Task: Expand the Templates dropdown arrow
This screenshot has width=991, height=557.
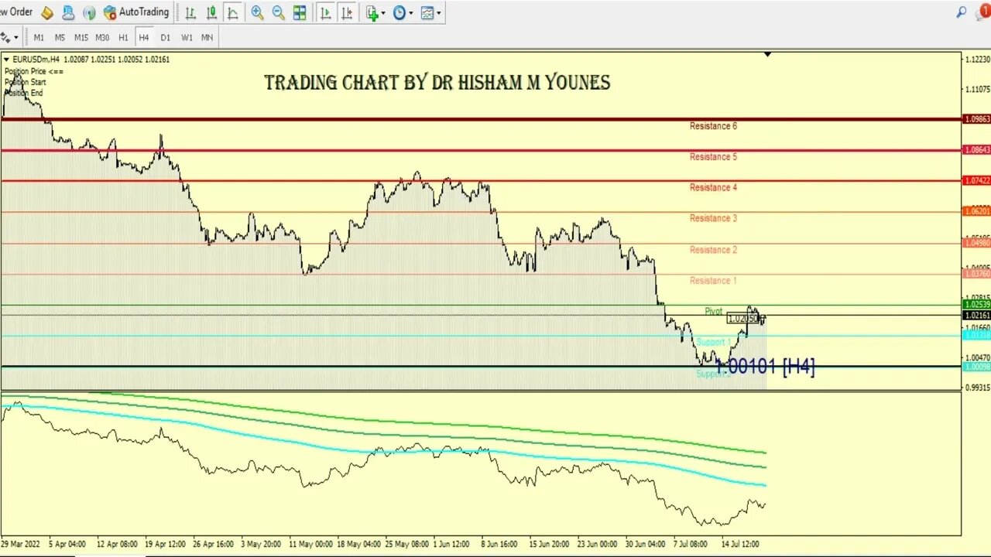Action: tap(439, 12)
